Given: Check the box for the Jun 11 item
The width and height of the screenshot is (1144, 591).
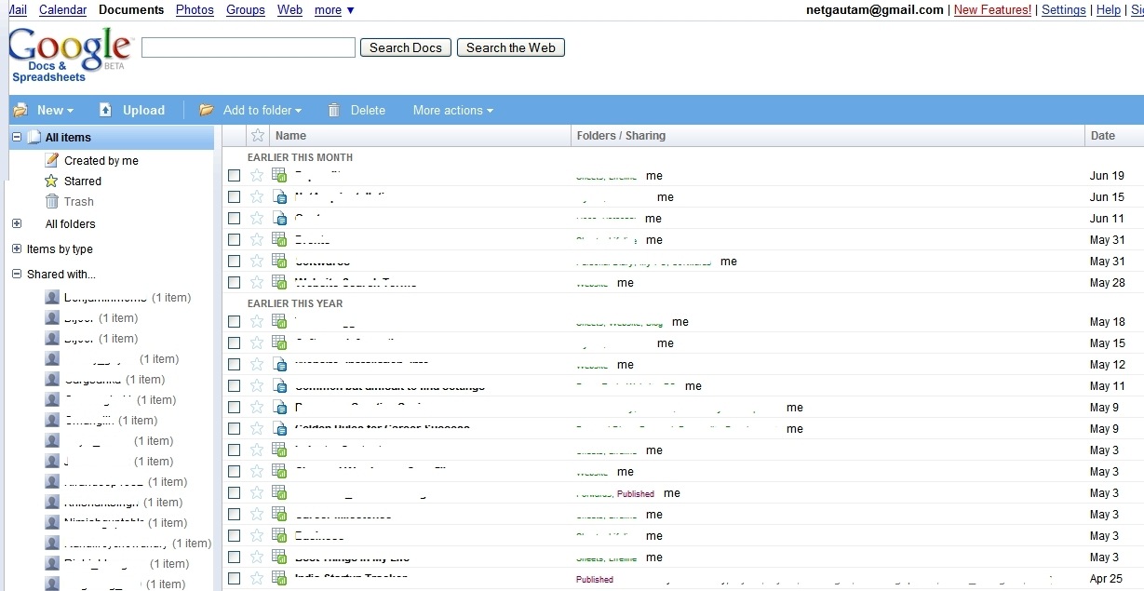Looking at the screenshot, I should pos(234,218).
